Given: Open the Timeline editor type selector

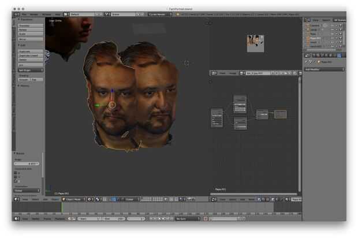Looking at the screenshot, I should point(16,218).
